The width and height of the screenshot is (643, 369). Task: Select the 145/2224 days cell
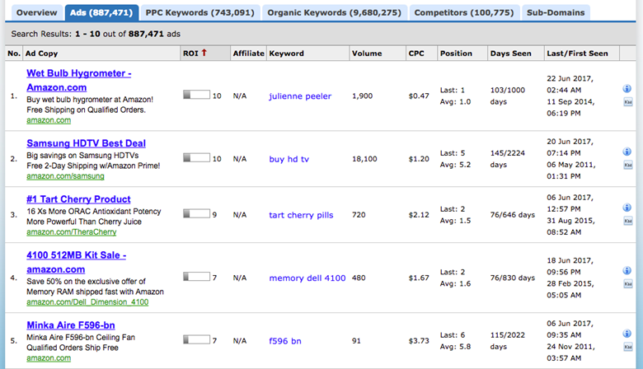(508, 159)
